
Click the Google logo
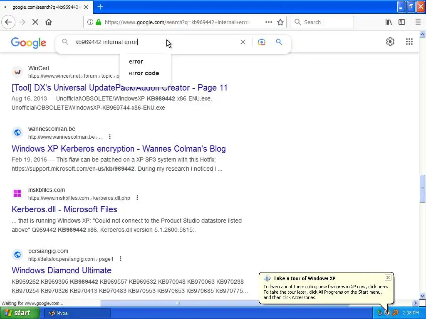(29, 43)
